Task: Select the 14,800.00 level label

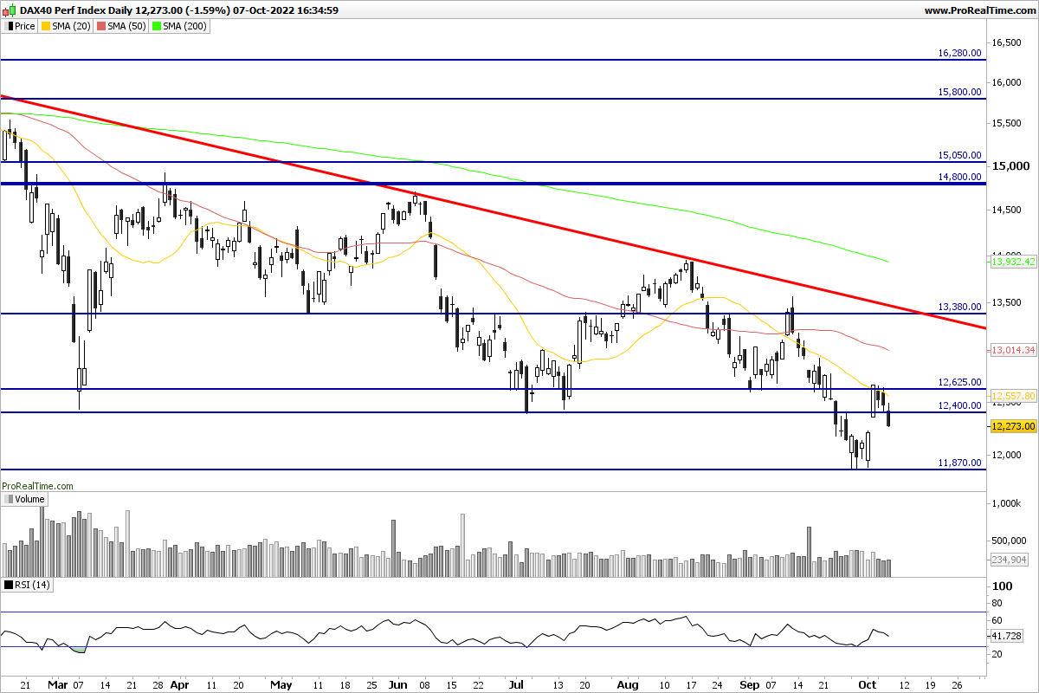Action: 960,177
